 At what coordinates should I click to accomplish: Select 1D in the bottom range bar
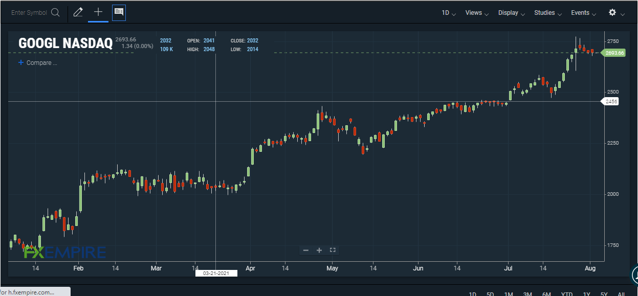tap(472, 293)
